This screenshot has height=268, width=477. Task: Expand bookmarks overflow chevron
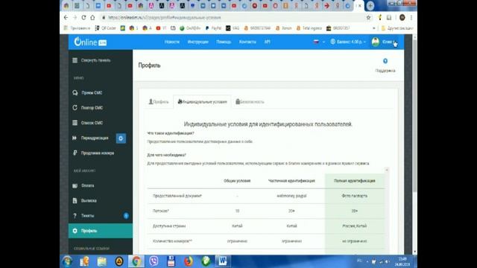(374, 28)
